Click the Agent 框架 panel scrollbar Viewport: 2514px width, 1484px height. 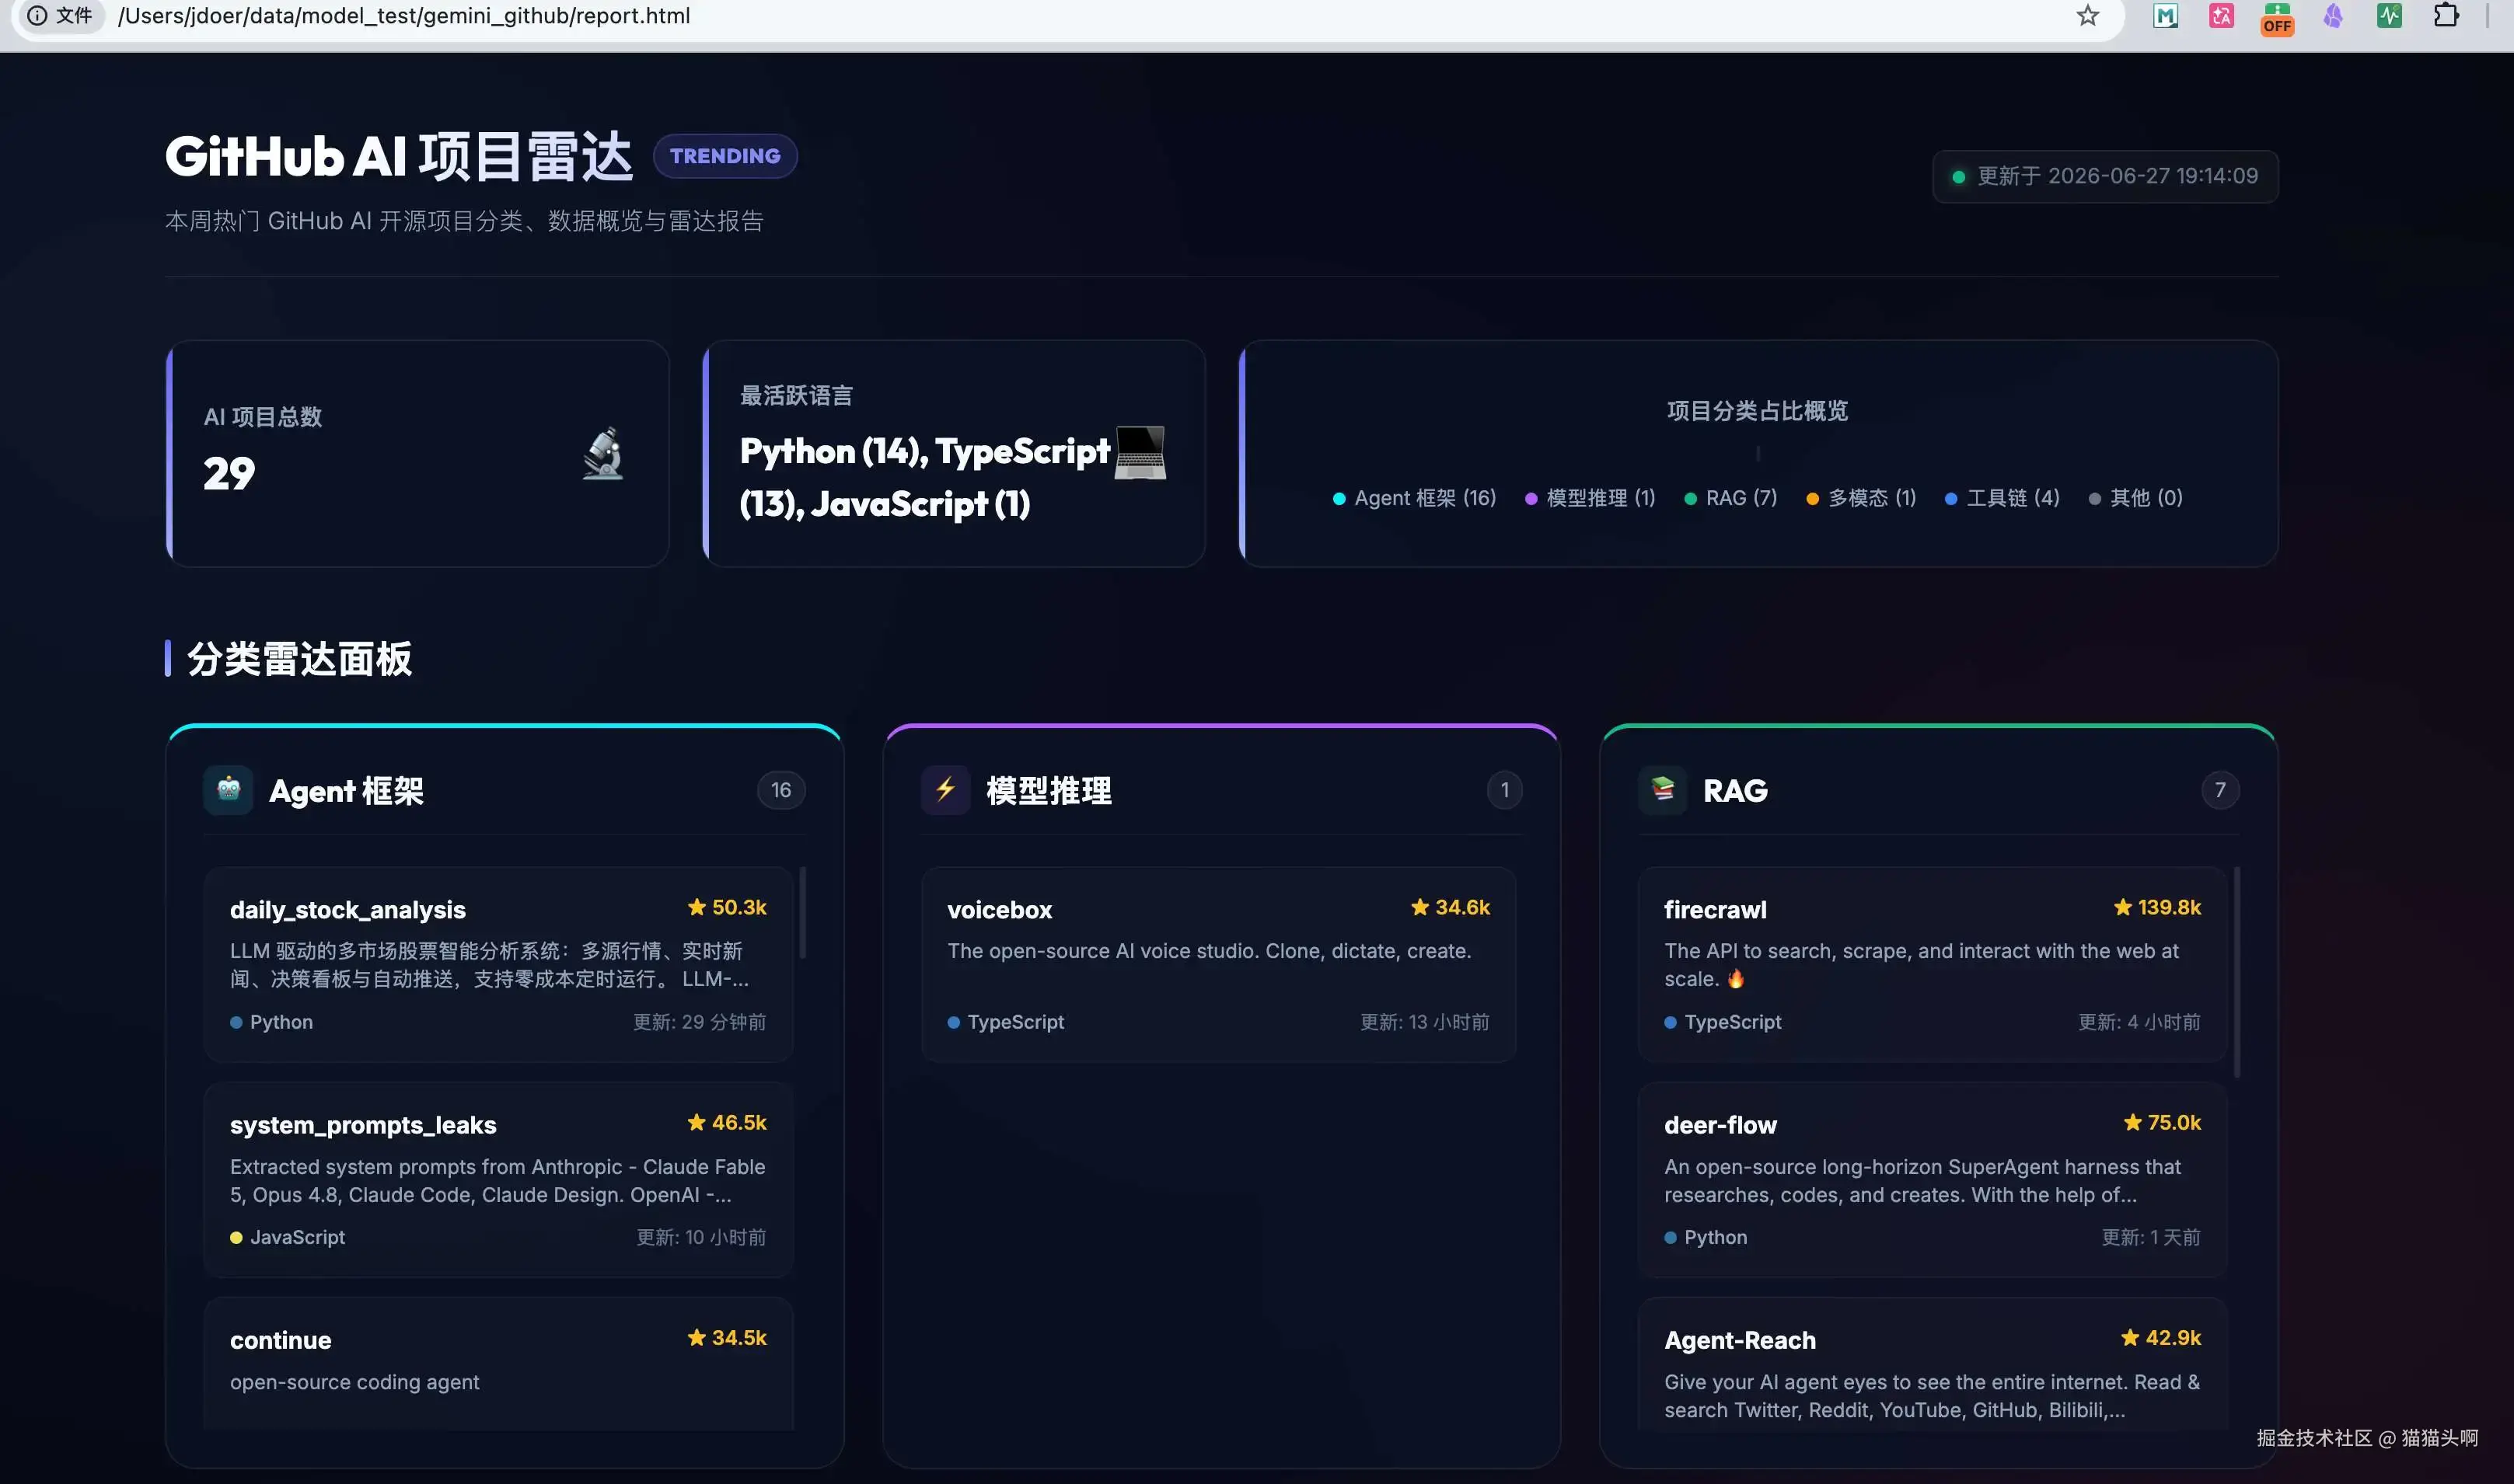pyautogui.click(x=802, y=913)
